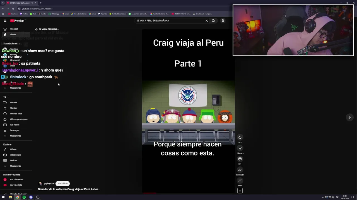Dislike the Short with thumbs down
The height and width of the screenshot is (200, 357).
(x=240, y=148)
